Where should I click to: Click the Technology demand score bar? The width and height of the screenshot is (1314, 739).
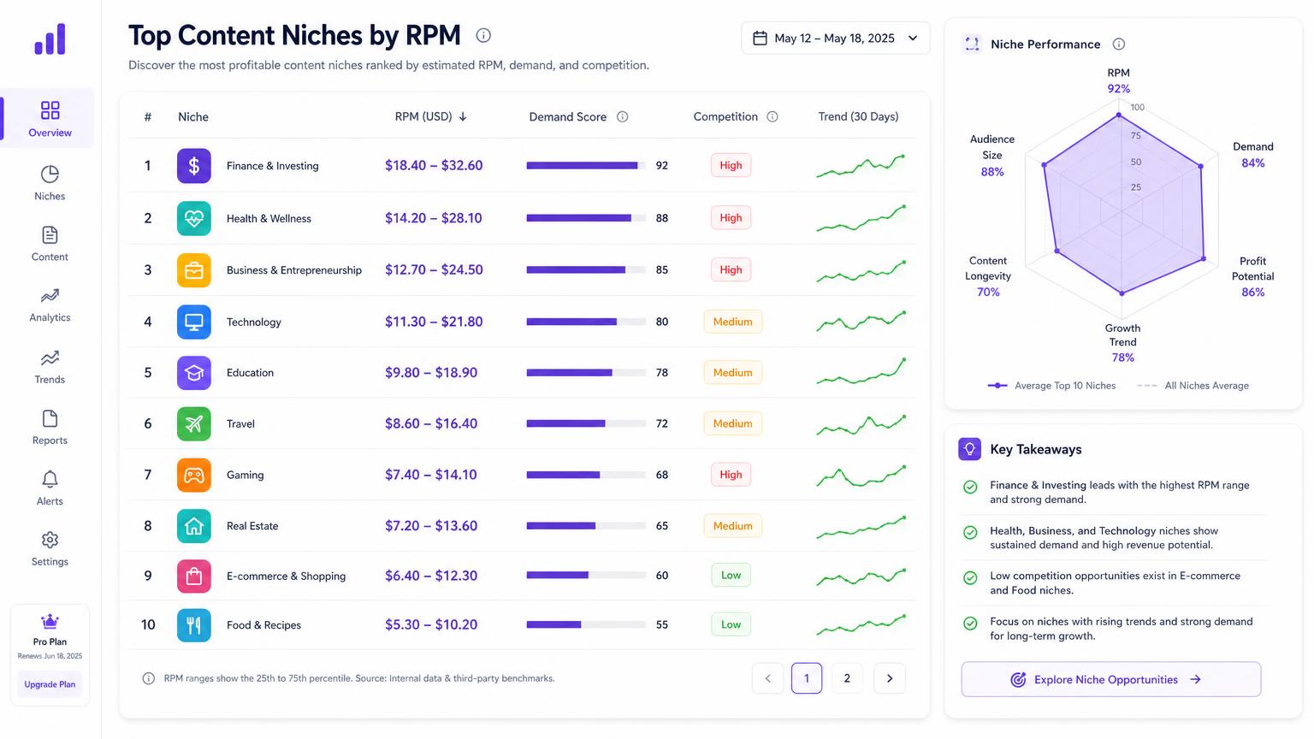[586, 322]
